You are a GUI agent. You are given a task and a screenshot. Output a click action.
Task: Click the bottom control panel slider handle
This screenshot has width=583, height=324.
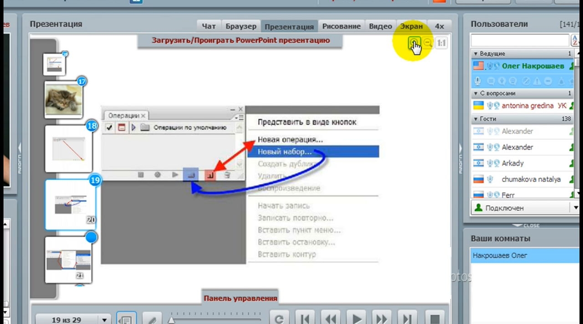pyautogui.click(x=171, y=320)
